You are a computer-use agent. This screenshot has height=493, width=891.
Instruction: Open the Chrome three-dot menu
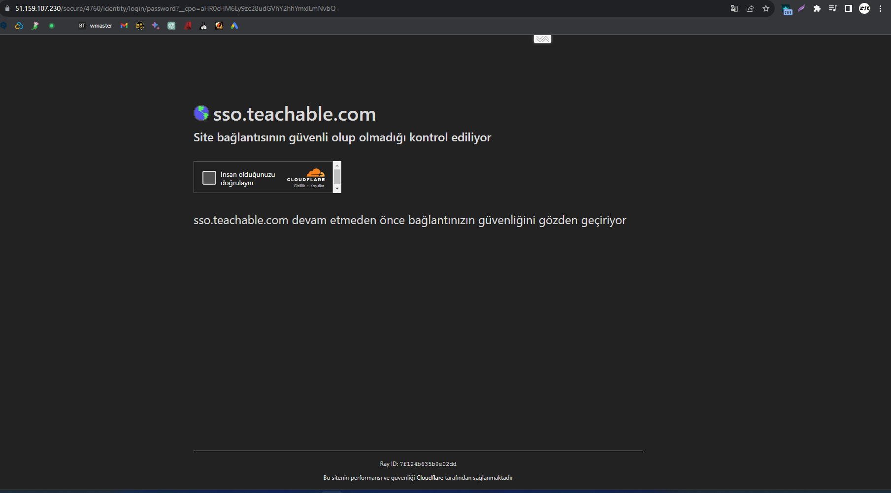[x=880, y=8]
